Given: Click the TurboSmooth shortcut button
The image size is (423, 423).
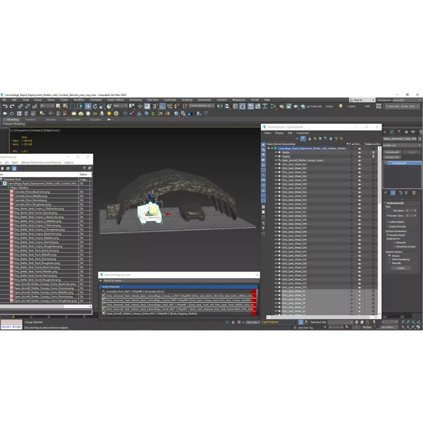Looking at the screenshot, I should tap(392, 152).
